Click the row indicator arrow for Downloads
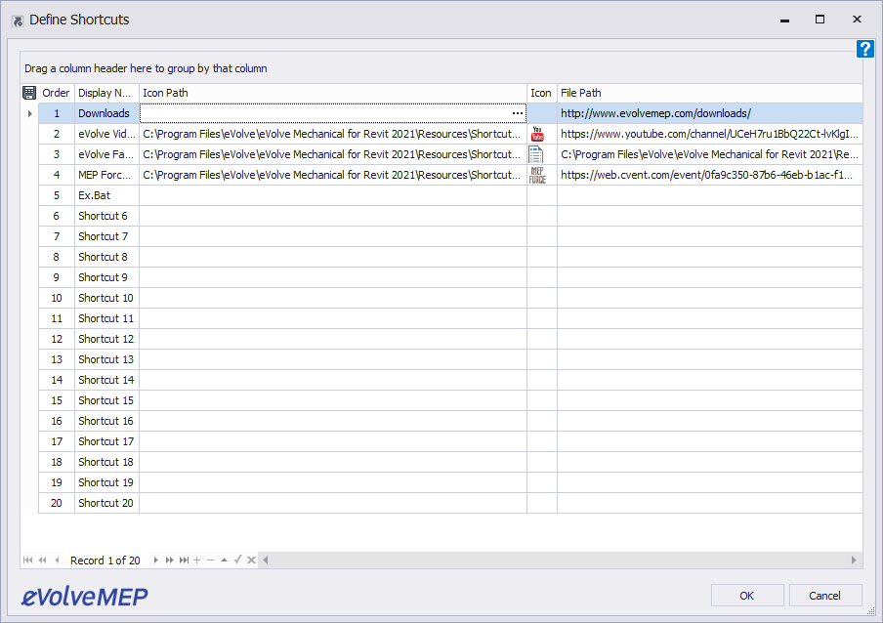Viewport: 883px width, 623px height. (30, 113)
